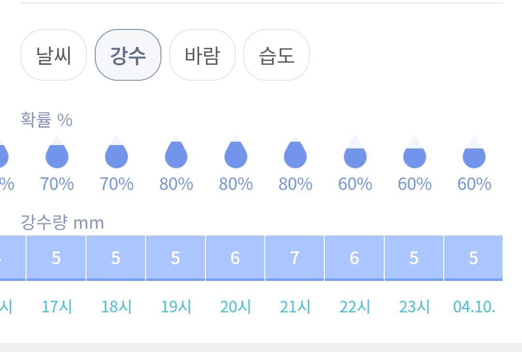Click the raindrop icon above 20시
522x352 pixels.
point(236,152)
